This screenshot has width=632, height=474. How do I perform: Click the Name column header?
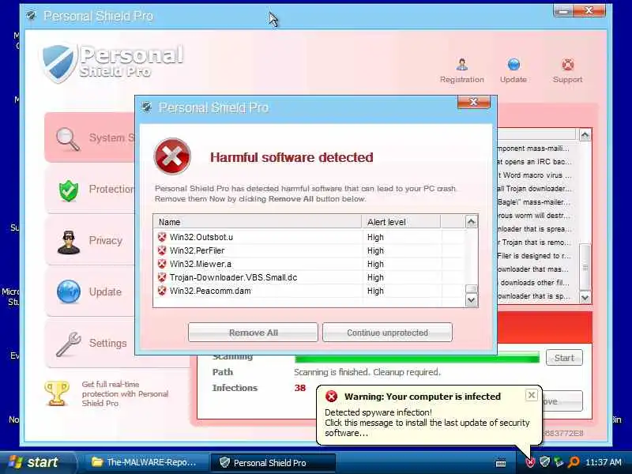(258, 222)
